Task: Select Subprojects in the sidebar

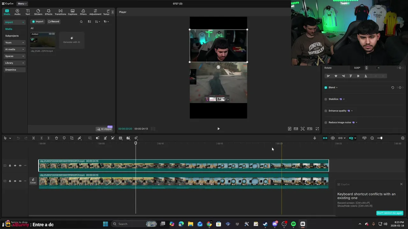Action: pos(12,36)
